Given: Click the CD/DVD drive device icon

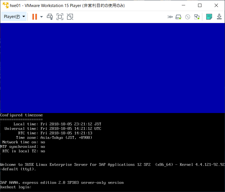Looking at the screenshot, I should 188,17.
